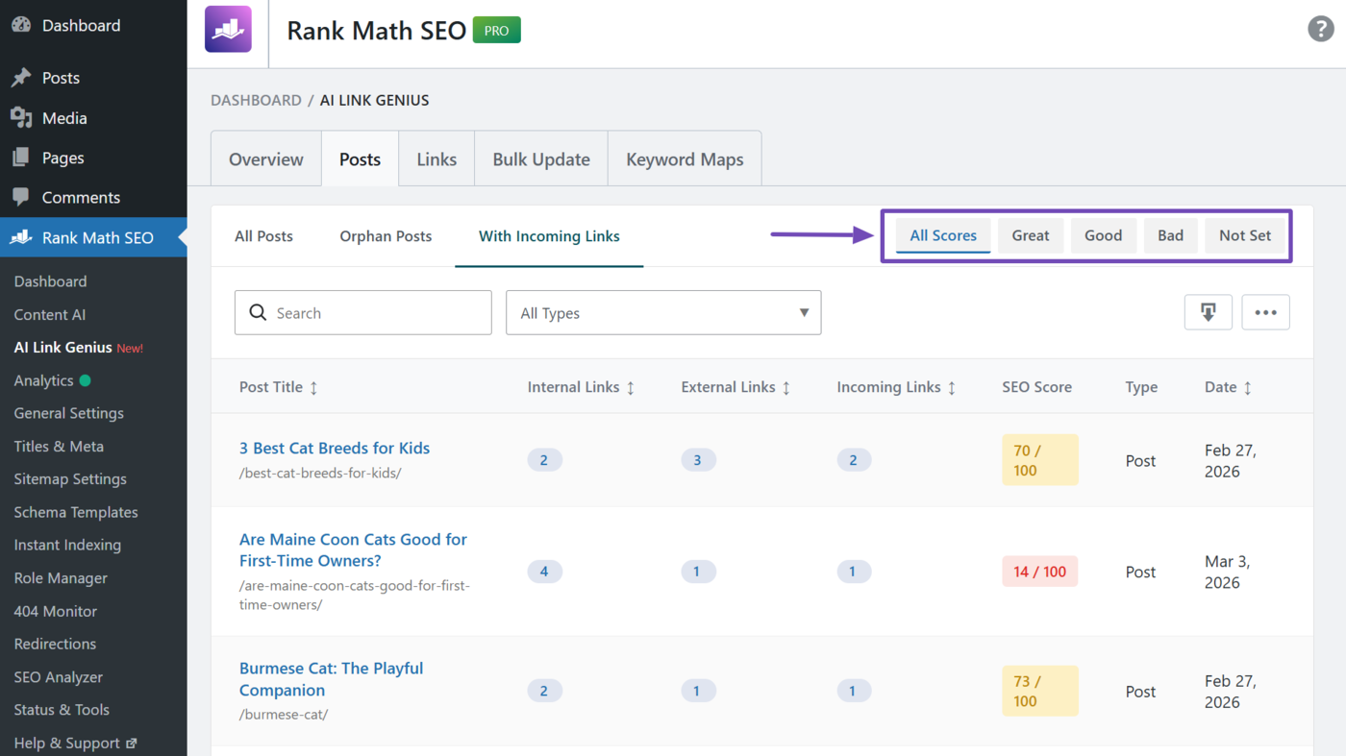Open the All Types dropdown
The height and width of the screenshot is (756, 1346).
click(663, 312)
